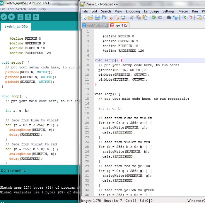205x203 pixels.
Task: Select the new 1 tab
Action: coord(119,25)
